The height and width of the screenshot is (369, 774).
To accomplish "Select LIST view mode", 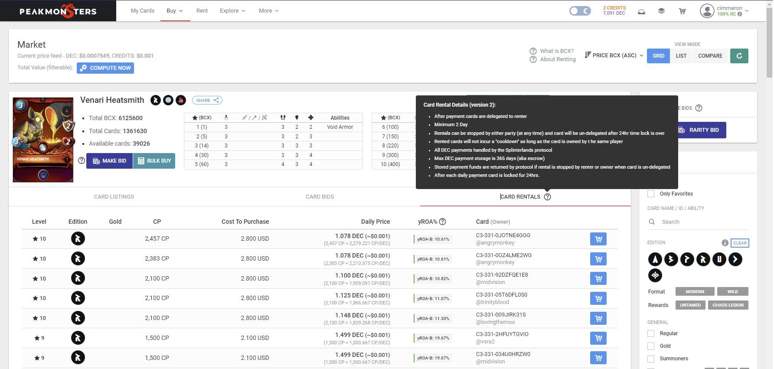I will [x=681, y=56].
